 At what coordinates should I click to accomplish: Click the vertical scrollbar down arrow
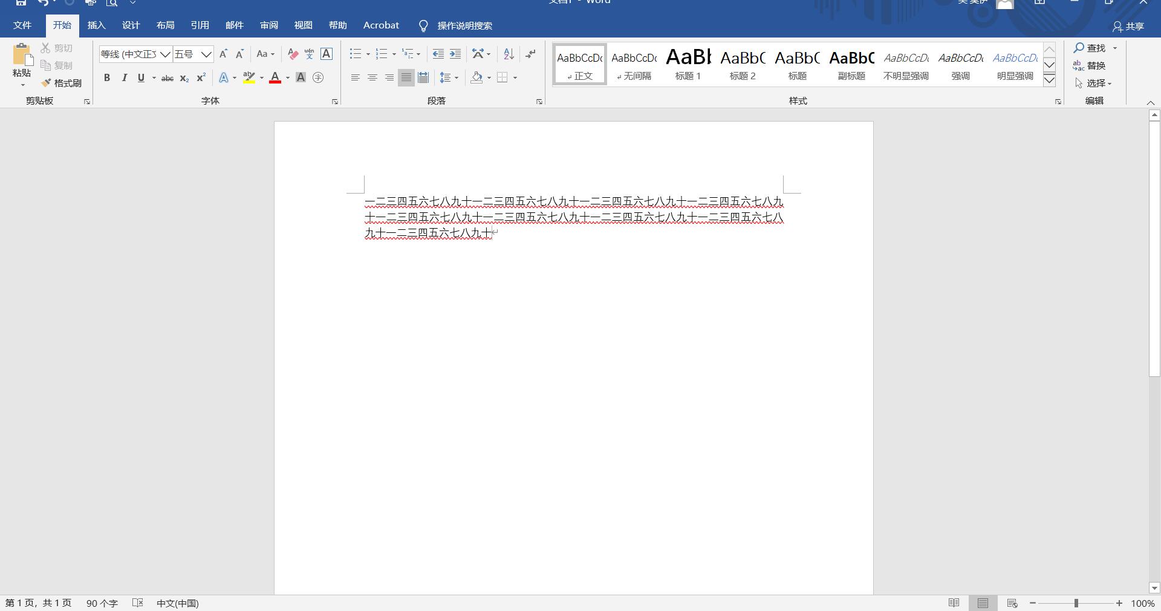[1154, 588]
